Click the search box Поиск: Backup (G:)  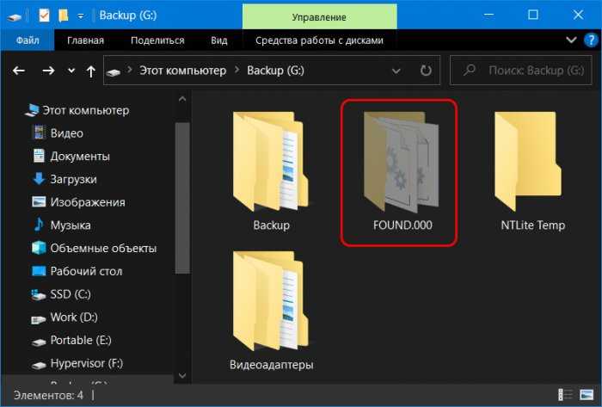pyautogui.click(x=521, y=71)
